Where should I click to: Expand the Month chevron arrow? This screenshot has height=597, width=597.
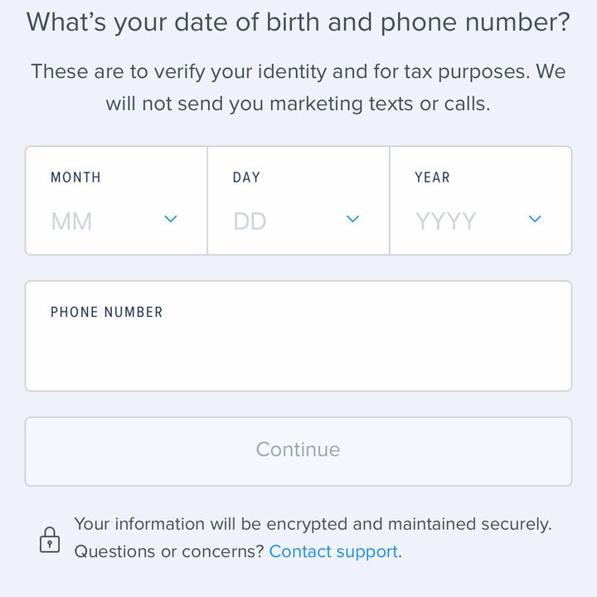pyautogui.click(x=171, y=219)
